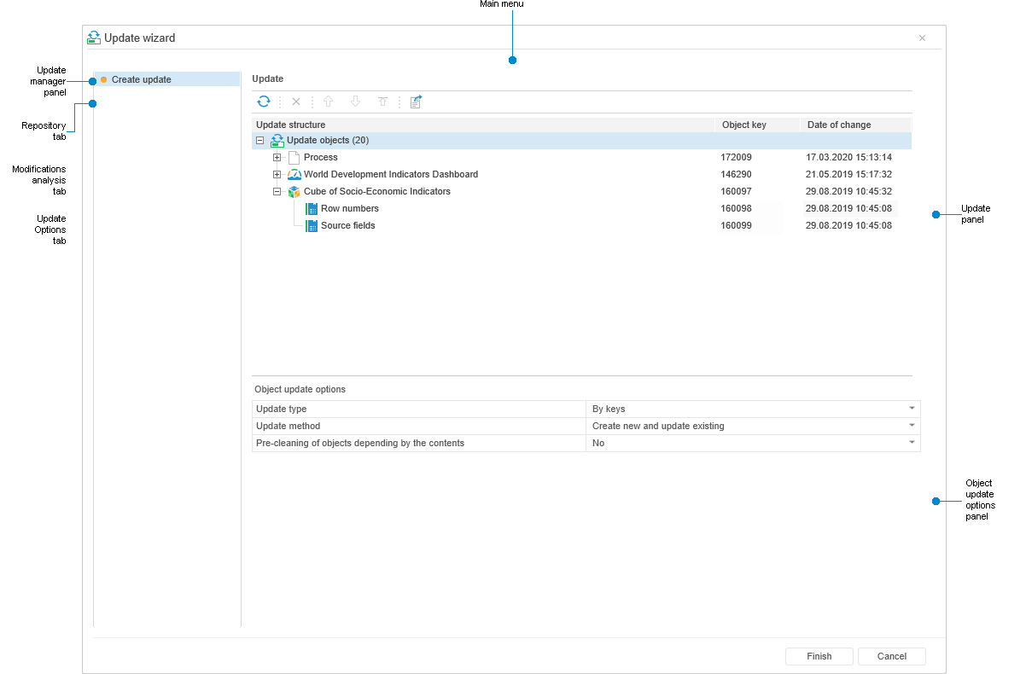1026x674 pixels.
Task: Select the Row numbers tree item
Action: click(x=349, y=208)
